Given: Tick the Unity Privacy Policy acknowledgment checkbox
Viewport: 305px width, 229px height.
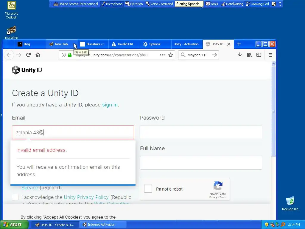Looking at the screenshot, I should click(x=15, y=197).
